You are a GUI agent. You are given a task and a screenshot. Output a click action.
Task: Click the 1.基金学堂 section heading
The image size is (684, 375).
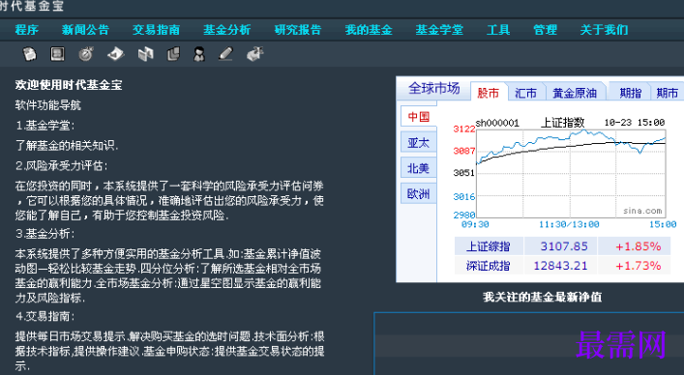[45, 126]
